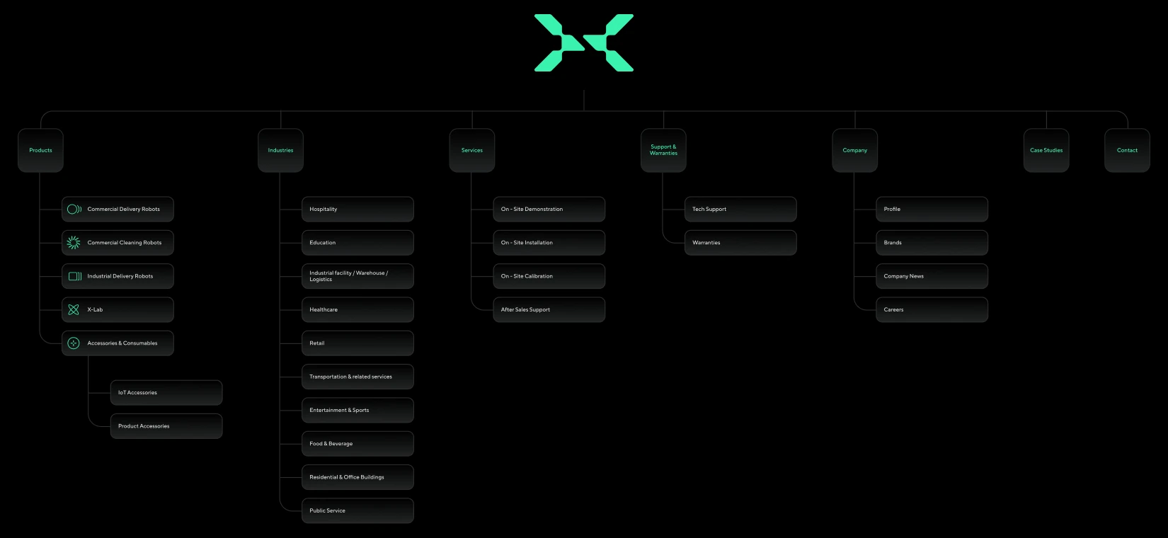Open the Public Service node

(357, 511)
